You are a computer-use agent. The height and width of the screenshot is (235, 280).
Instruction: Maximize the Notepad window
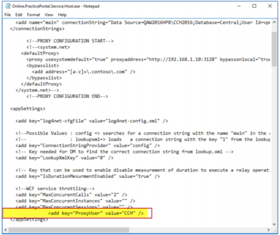click(254, 6)
